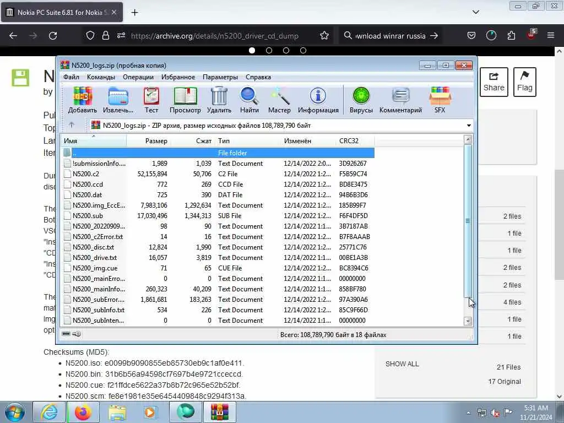
Task: Open the Найти (Find) search tool
Action: [x=250, y=100]
